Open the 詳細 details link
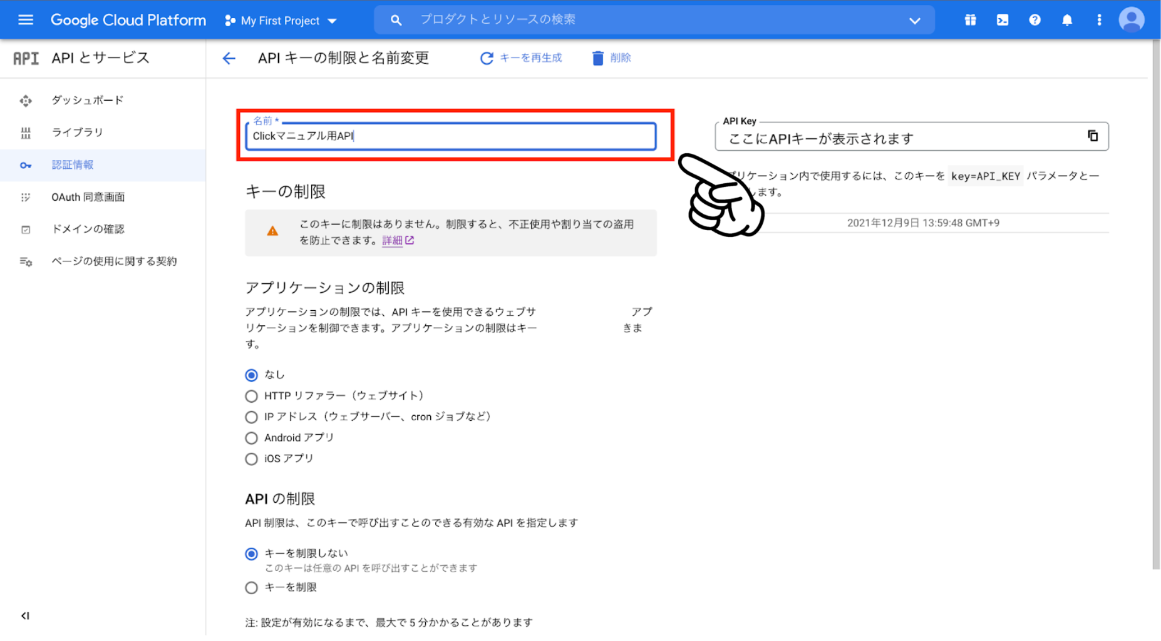Image resolution: width=1161 pixels, height=641 pixels. pos(398,241)
